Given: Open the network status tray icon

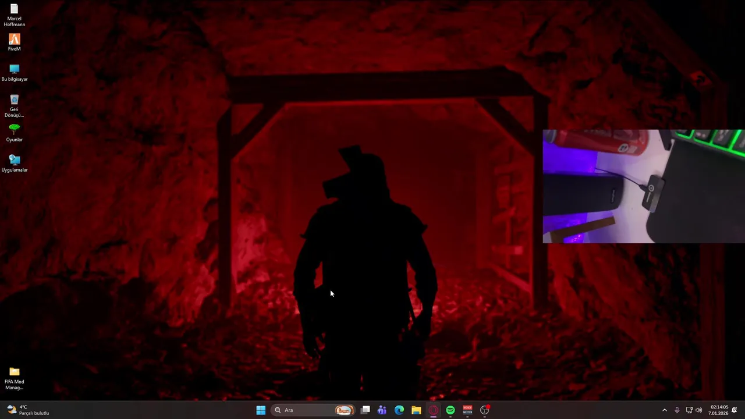Looking at the screenshot, I should (689, 410).
